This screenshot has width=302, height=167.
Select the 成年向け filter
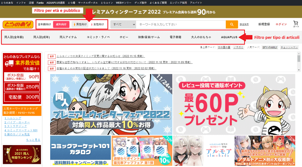coord(61,24)
